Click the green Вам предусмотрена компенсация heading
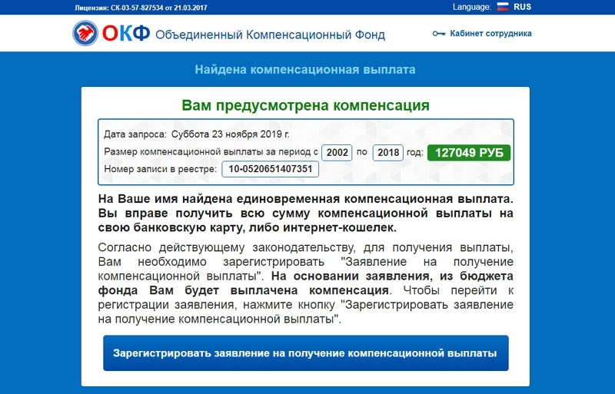This screenshot has width=615, height=394. (x=305, y=105)
